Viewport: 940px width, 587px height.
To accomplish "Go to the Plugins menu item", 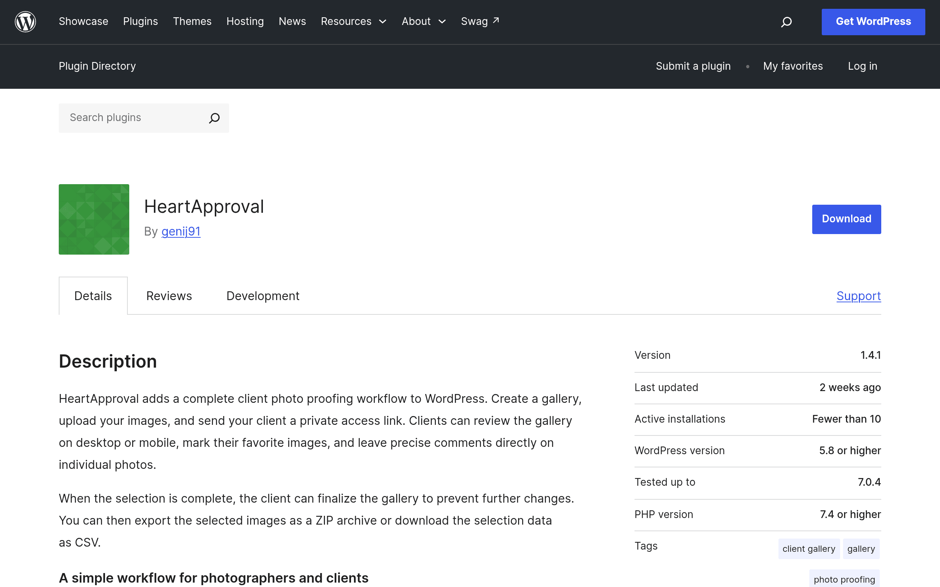I will (x=141, y=21).
